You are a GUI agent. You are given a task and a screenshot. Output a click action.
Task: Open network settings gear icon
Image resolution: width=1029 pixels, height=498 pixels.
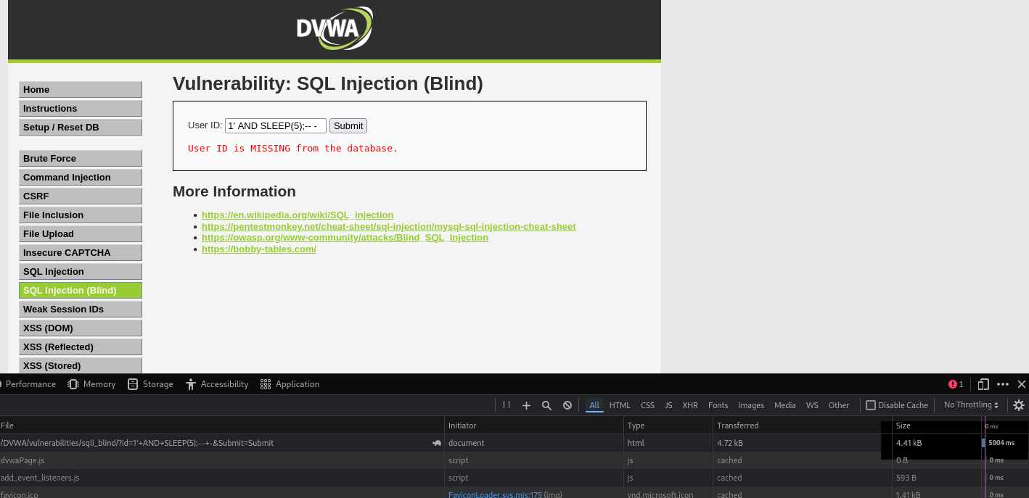click(x=1019, y=405)
